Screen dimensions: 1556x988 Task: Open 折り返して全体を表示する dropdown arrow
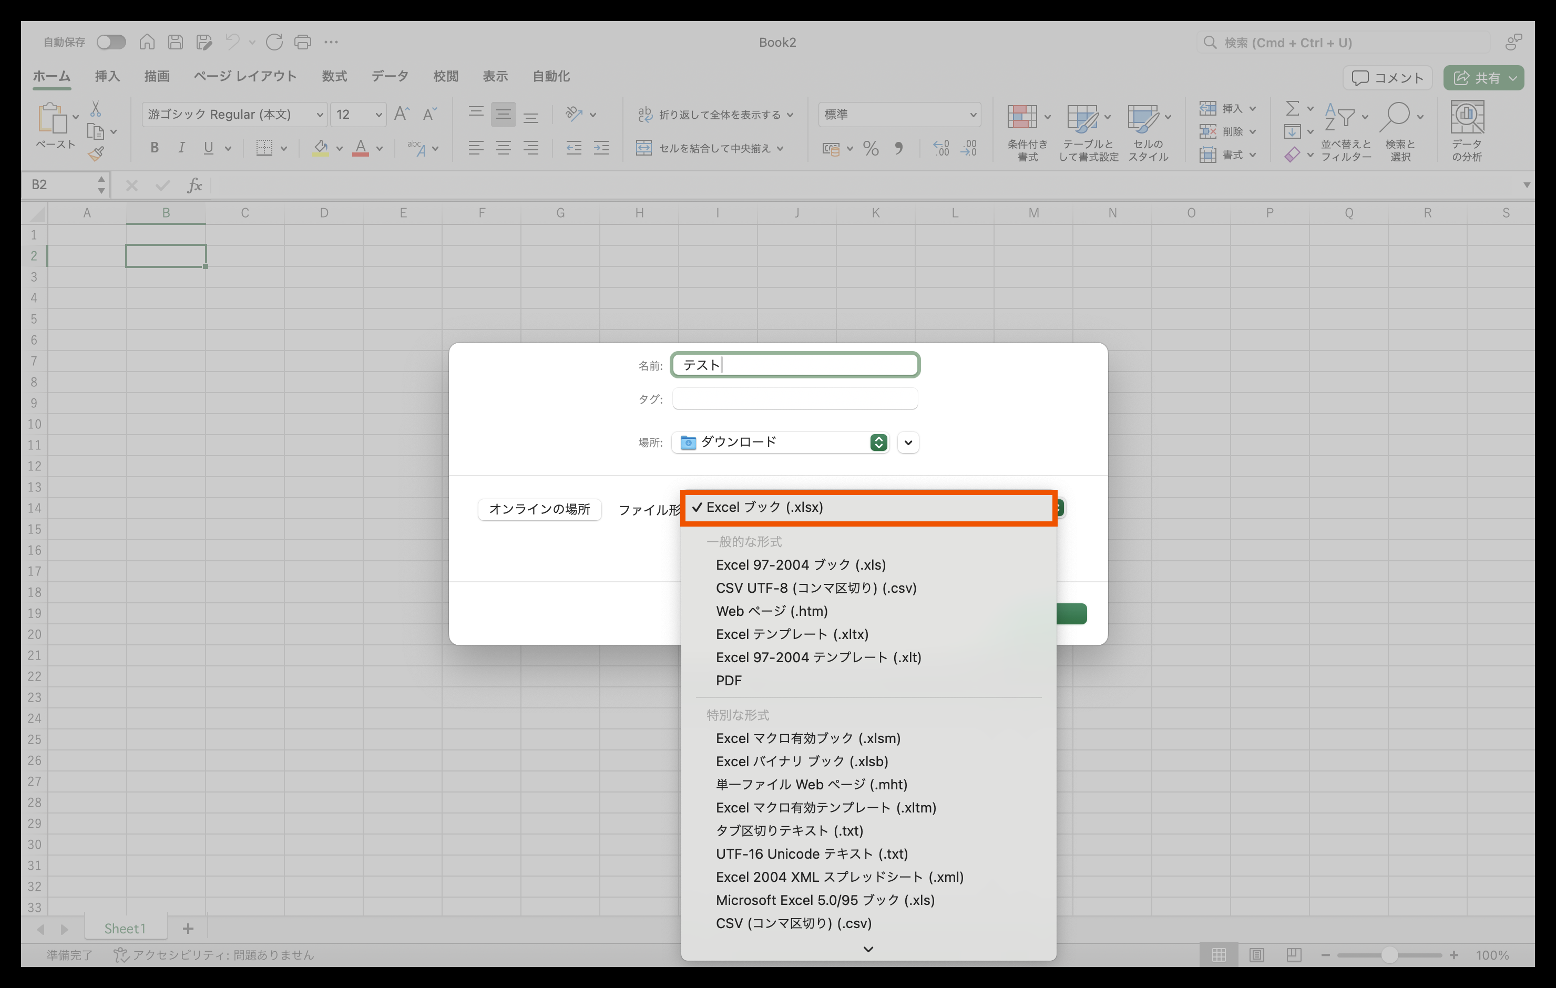pos(790,115)
